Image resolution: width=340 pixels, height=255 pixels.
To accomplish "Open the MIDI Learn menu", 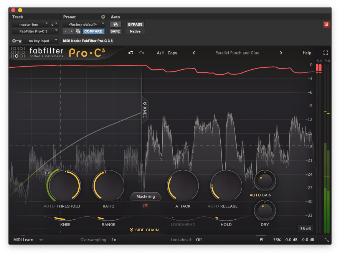I will (24, 240).
